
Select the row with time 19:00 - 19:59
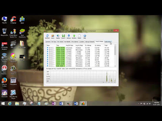(80, 48)
